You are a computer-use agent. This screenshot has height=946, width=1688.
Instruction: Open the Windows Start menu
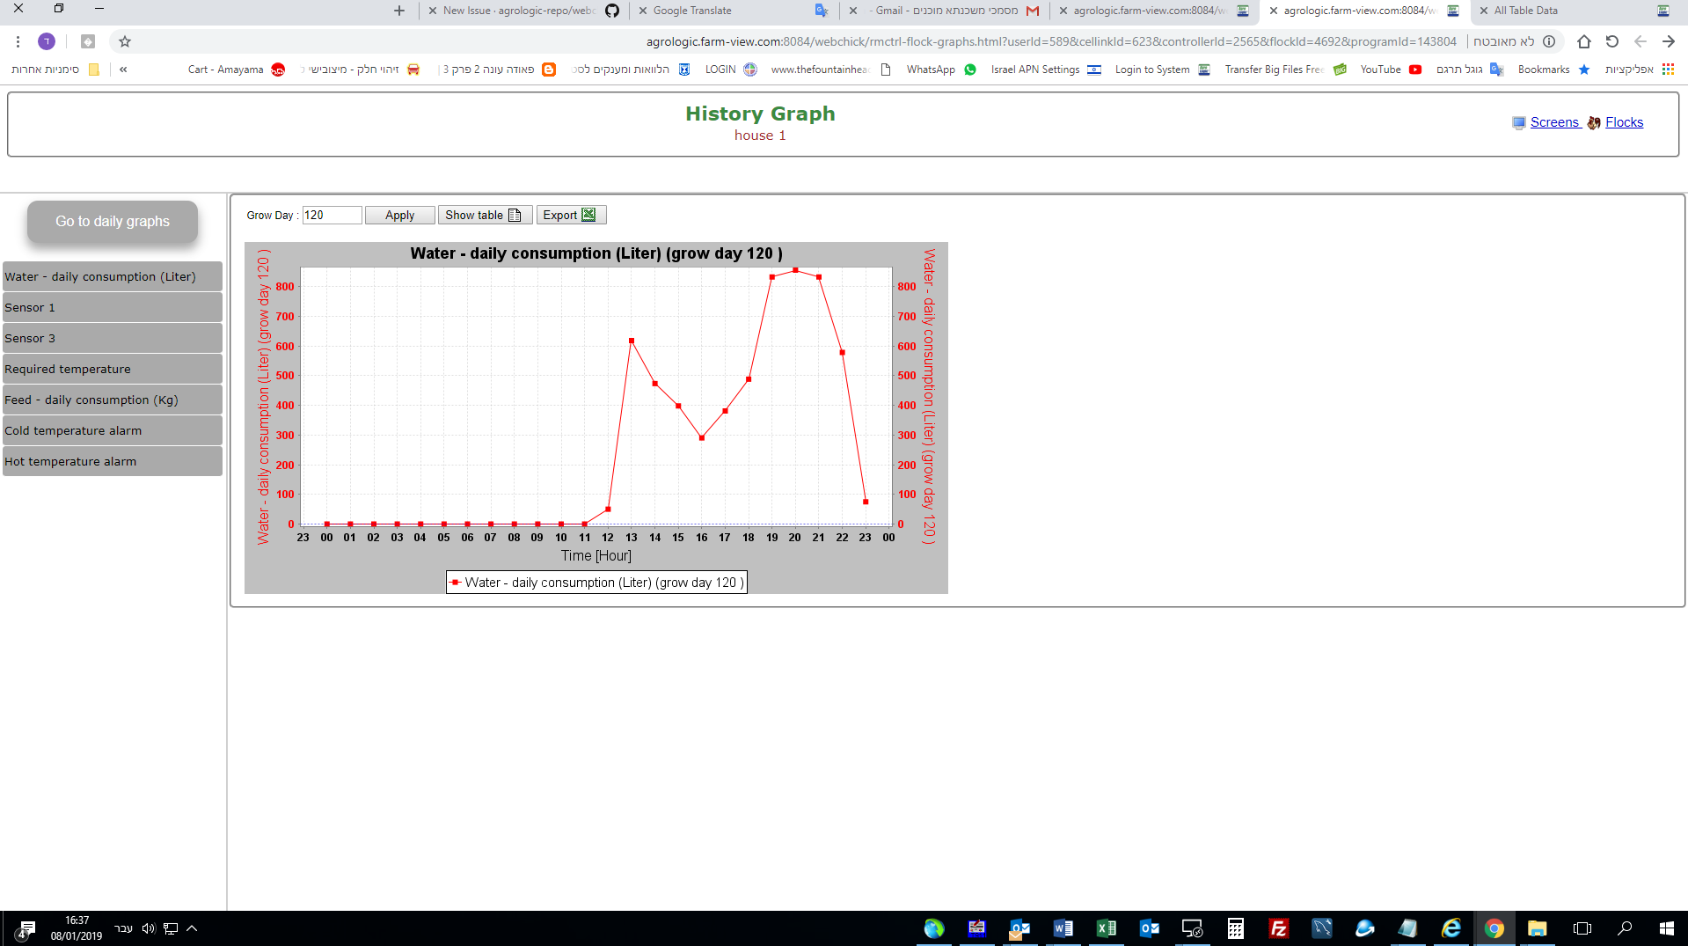click(1666, 928)
